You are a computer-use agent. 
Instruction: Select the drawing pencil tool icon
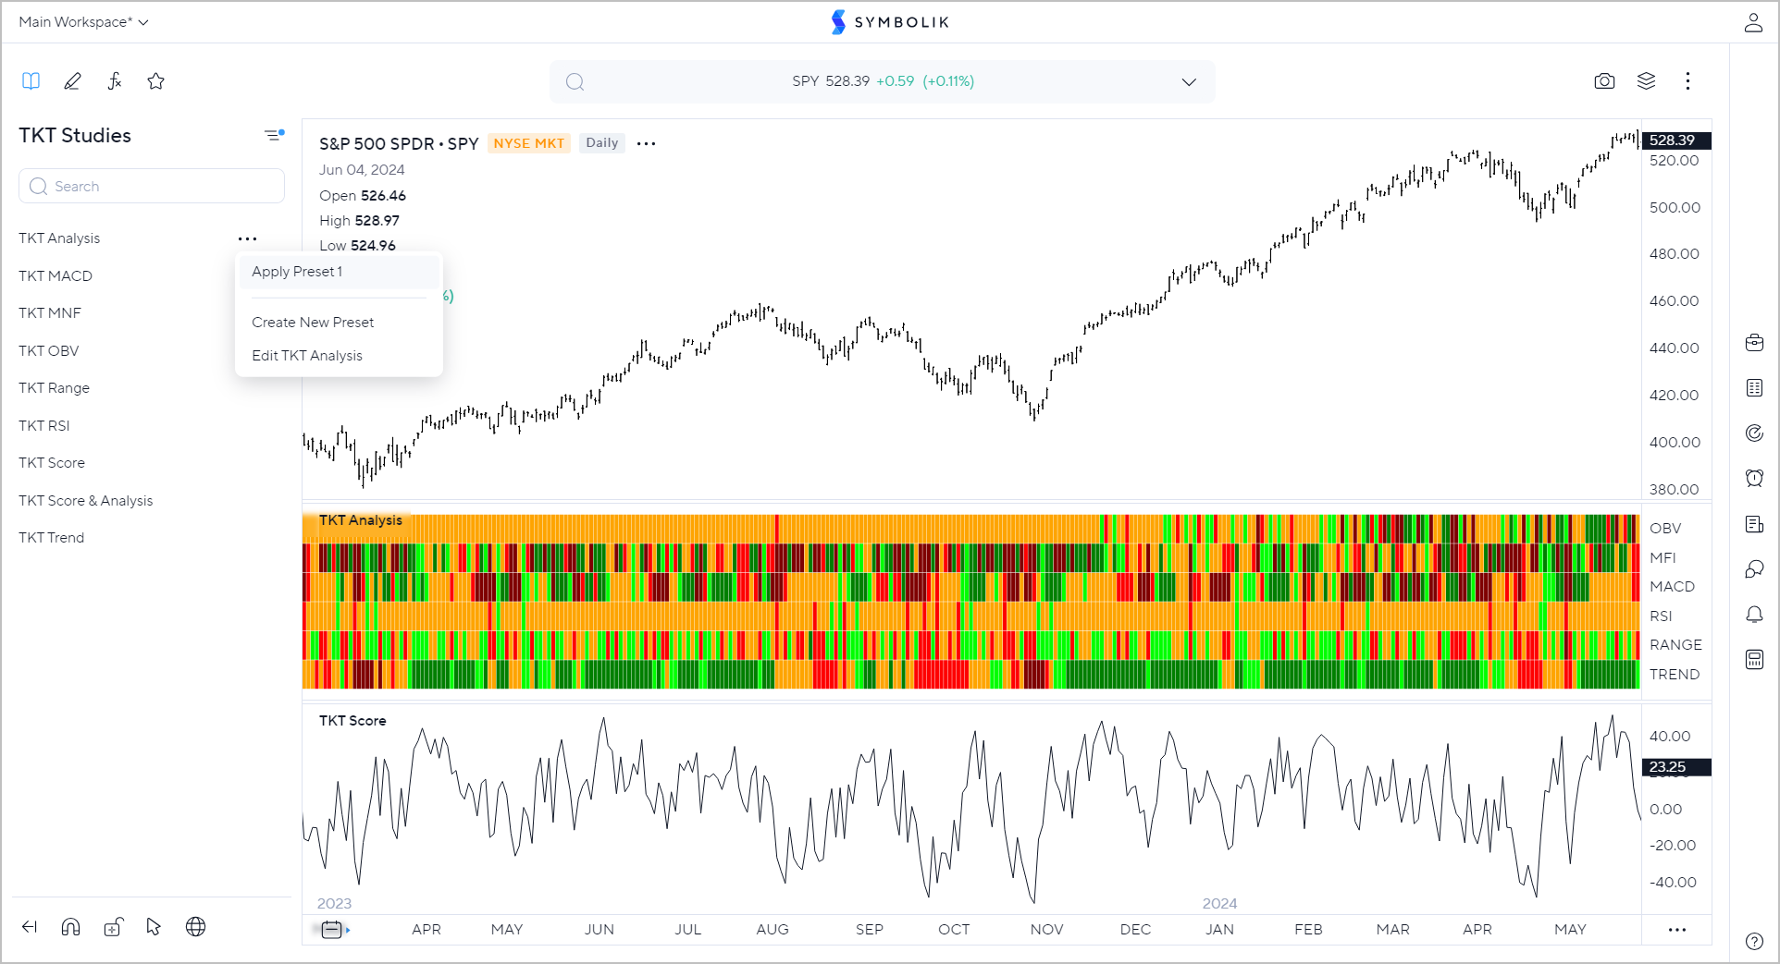(72, 81)
